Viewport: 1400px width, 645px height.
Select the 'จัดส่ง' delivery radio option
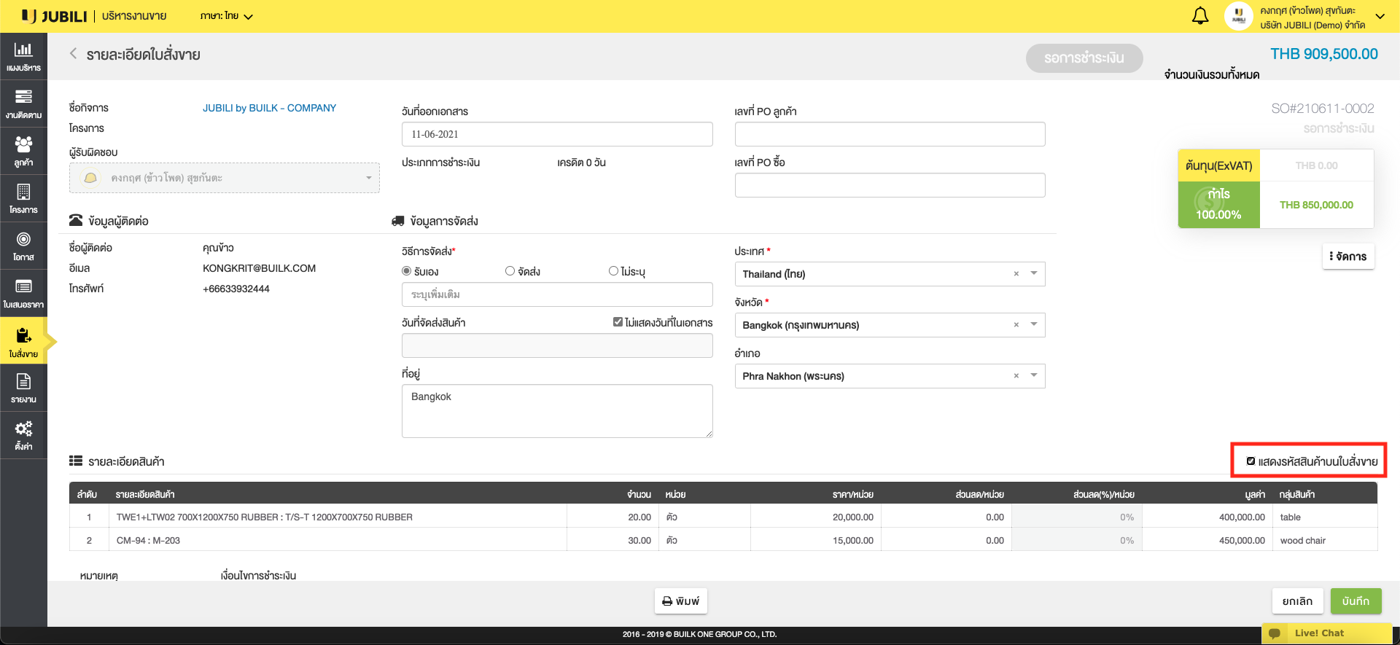click(510, 271)
